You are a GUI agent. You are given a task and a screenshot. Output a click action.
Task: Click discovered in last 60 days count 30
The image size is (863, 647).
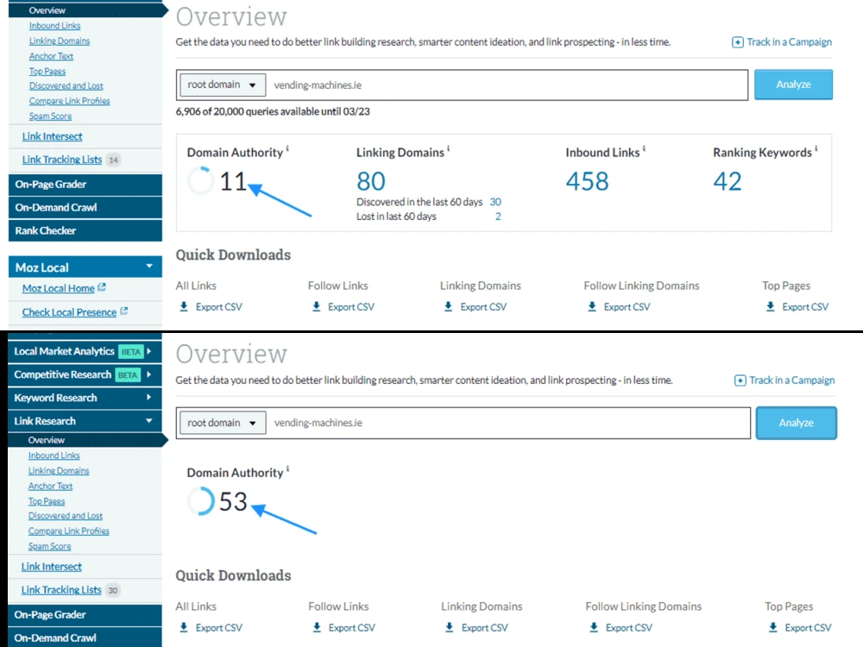495,202
